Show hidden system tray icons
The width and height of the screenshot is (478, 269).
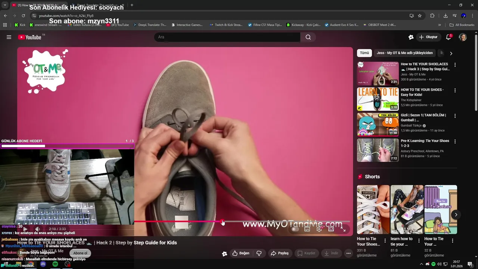point(421,264)
